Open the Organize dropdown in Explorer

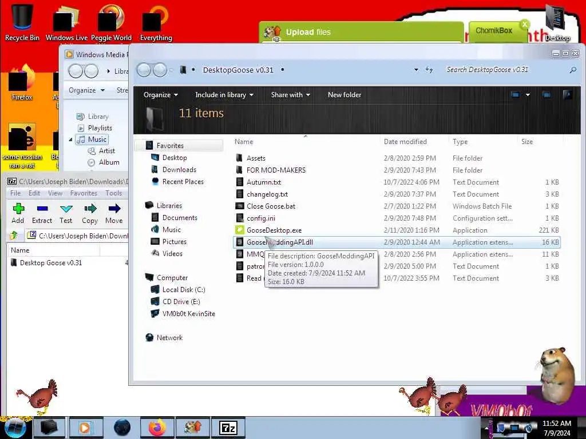161,95
